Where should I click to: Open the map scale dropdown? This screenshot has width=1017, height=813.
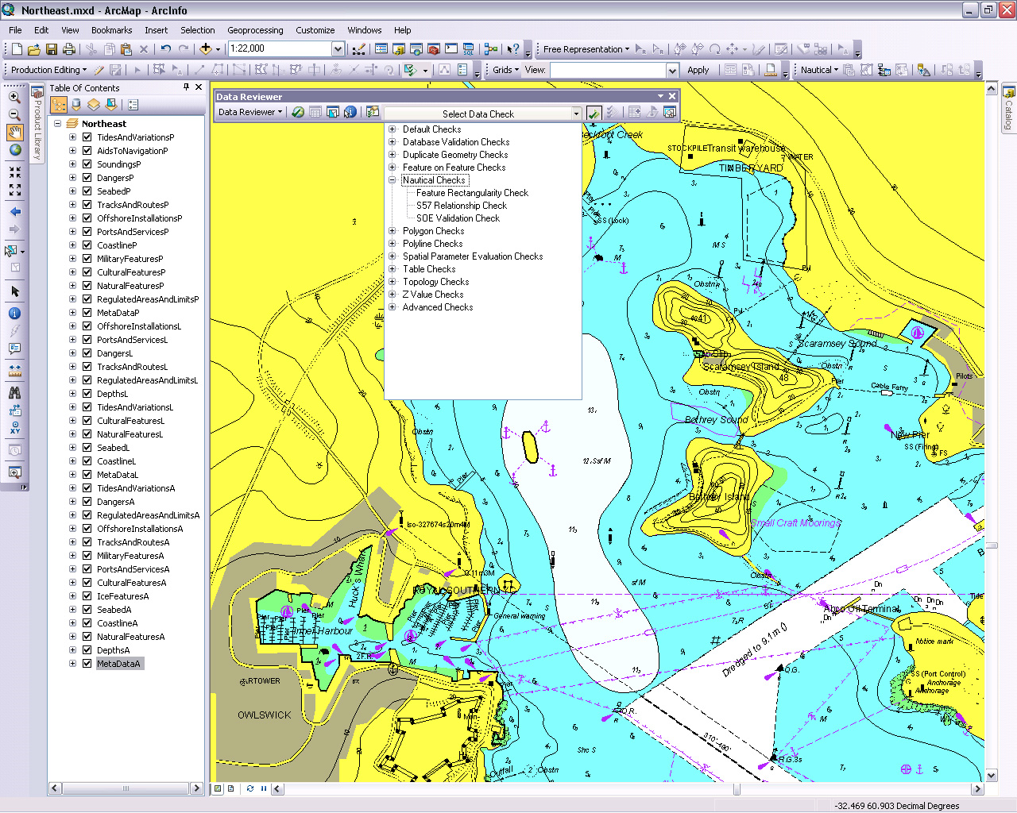tap(338, 49)
